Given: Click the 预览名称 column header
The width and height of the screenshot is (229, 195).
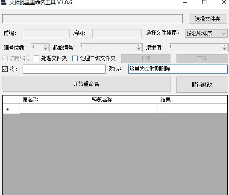Looking at the screenshot, I should (123, 100).
